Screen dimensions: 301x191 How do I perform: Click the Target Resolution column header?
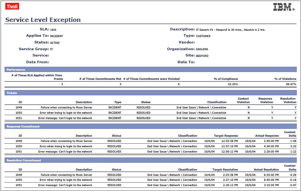pos(225,169)
